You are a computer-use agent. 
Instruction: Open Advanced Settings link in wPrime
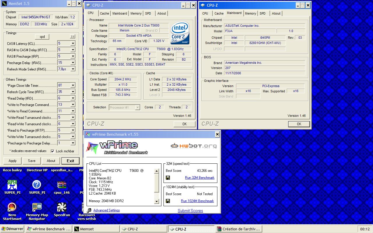tap(107, 210)
